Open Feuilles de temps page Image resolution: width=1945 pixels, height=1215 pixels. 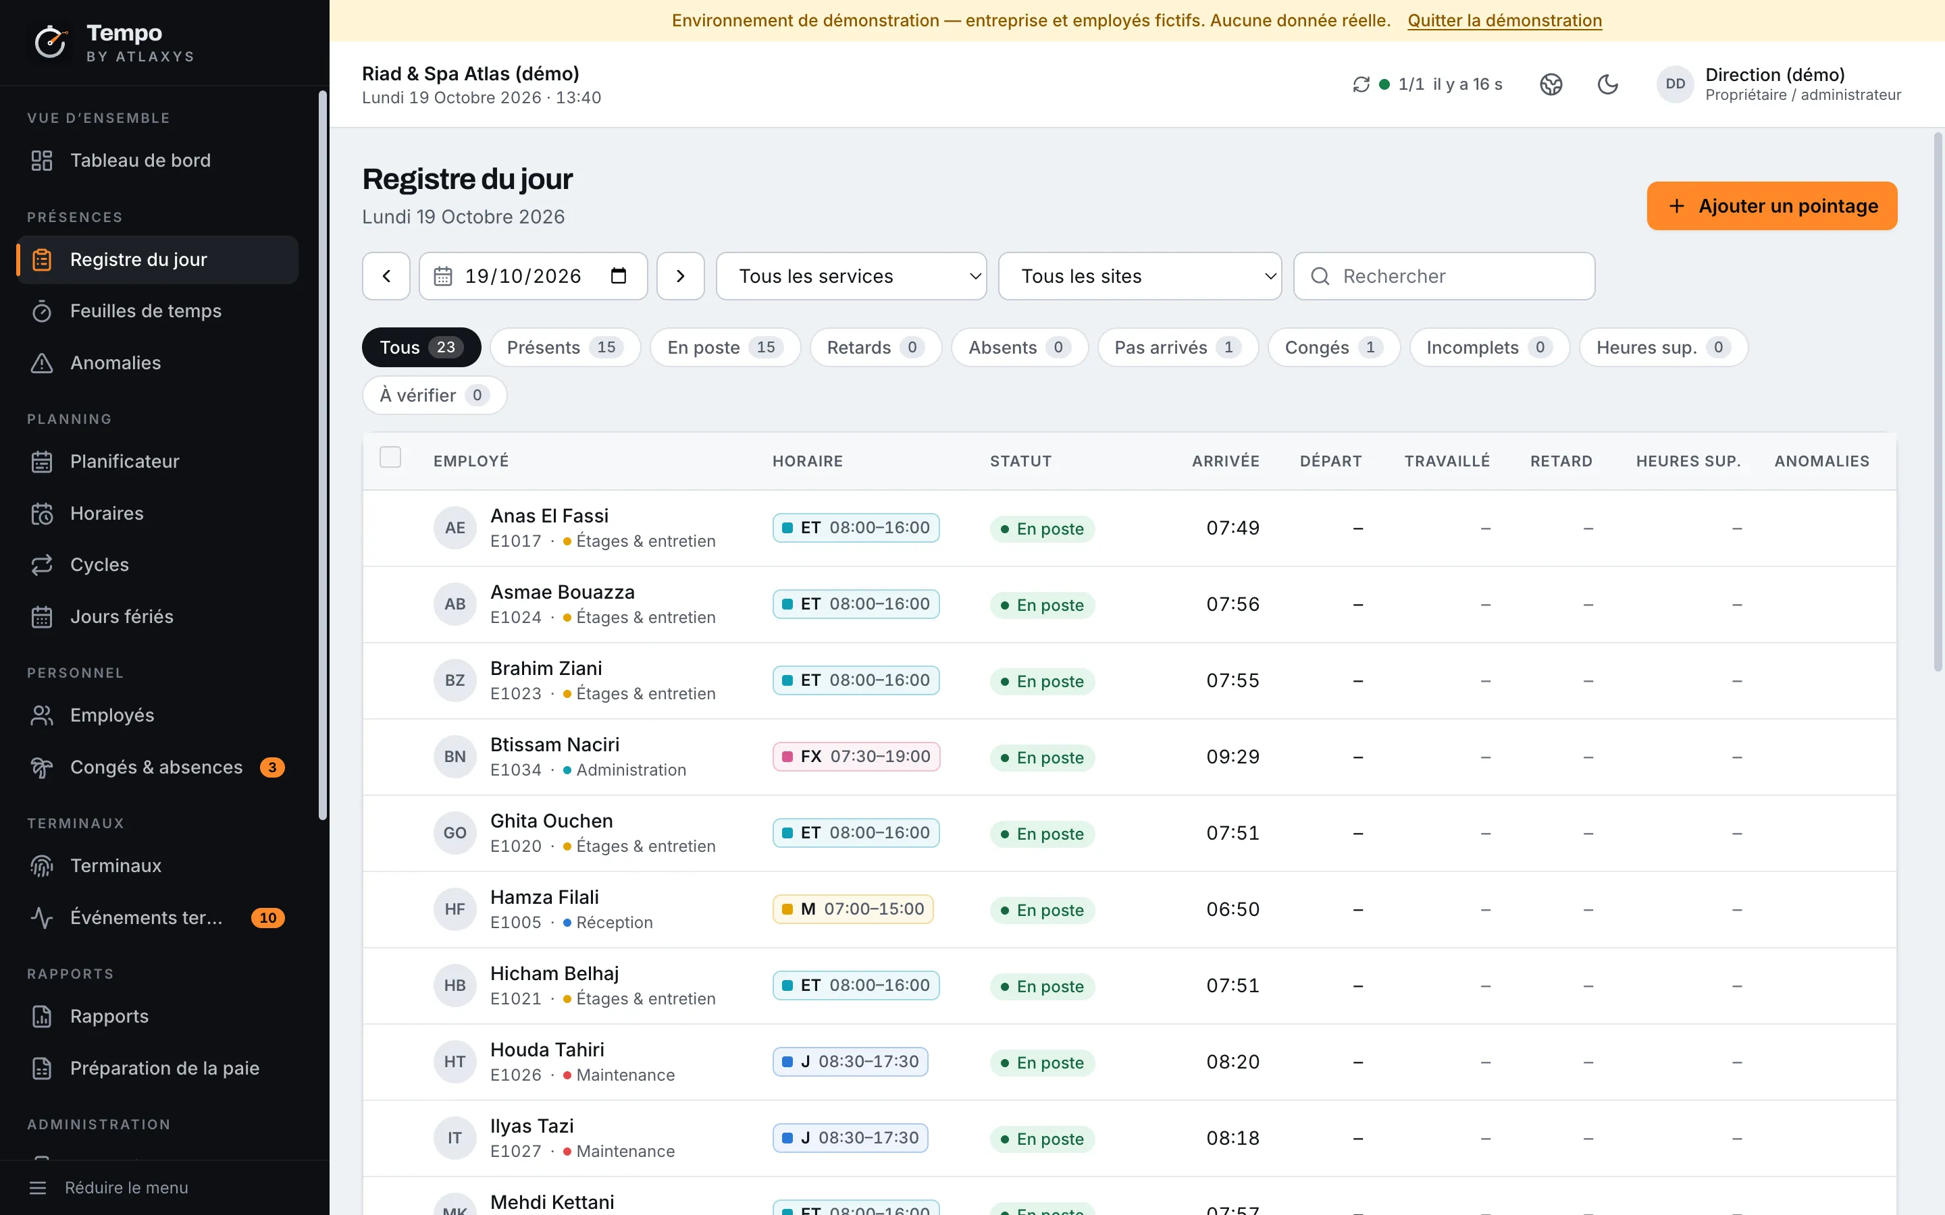click(157, 311)
